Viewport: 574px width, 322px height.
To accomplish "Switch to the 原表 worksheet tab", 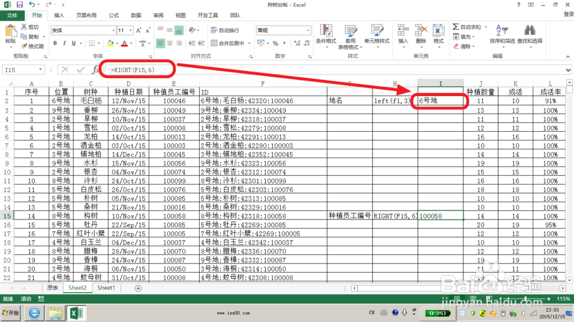I will pos(52,288).
